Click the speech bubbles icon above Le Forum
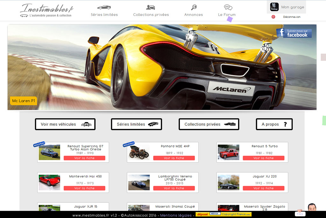The image size is (326, 218). click(228, 8)
